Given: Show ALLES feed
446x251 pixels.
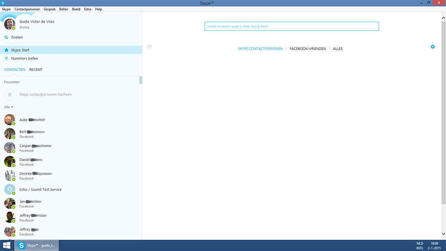Looking at the screenshot, I should (x=338, y=49).
